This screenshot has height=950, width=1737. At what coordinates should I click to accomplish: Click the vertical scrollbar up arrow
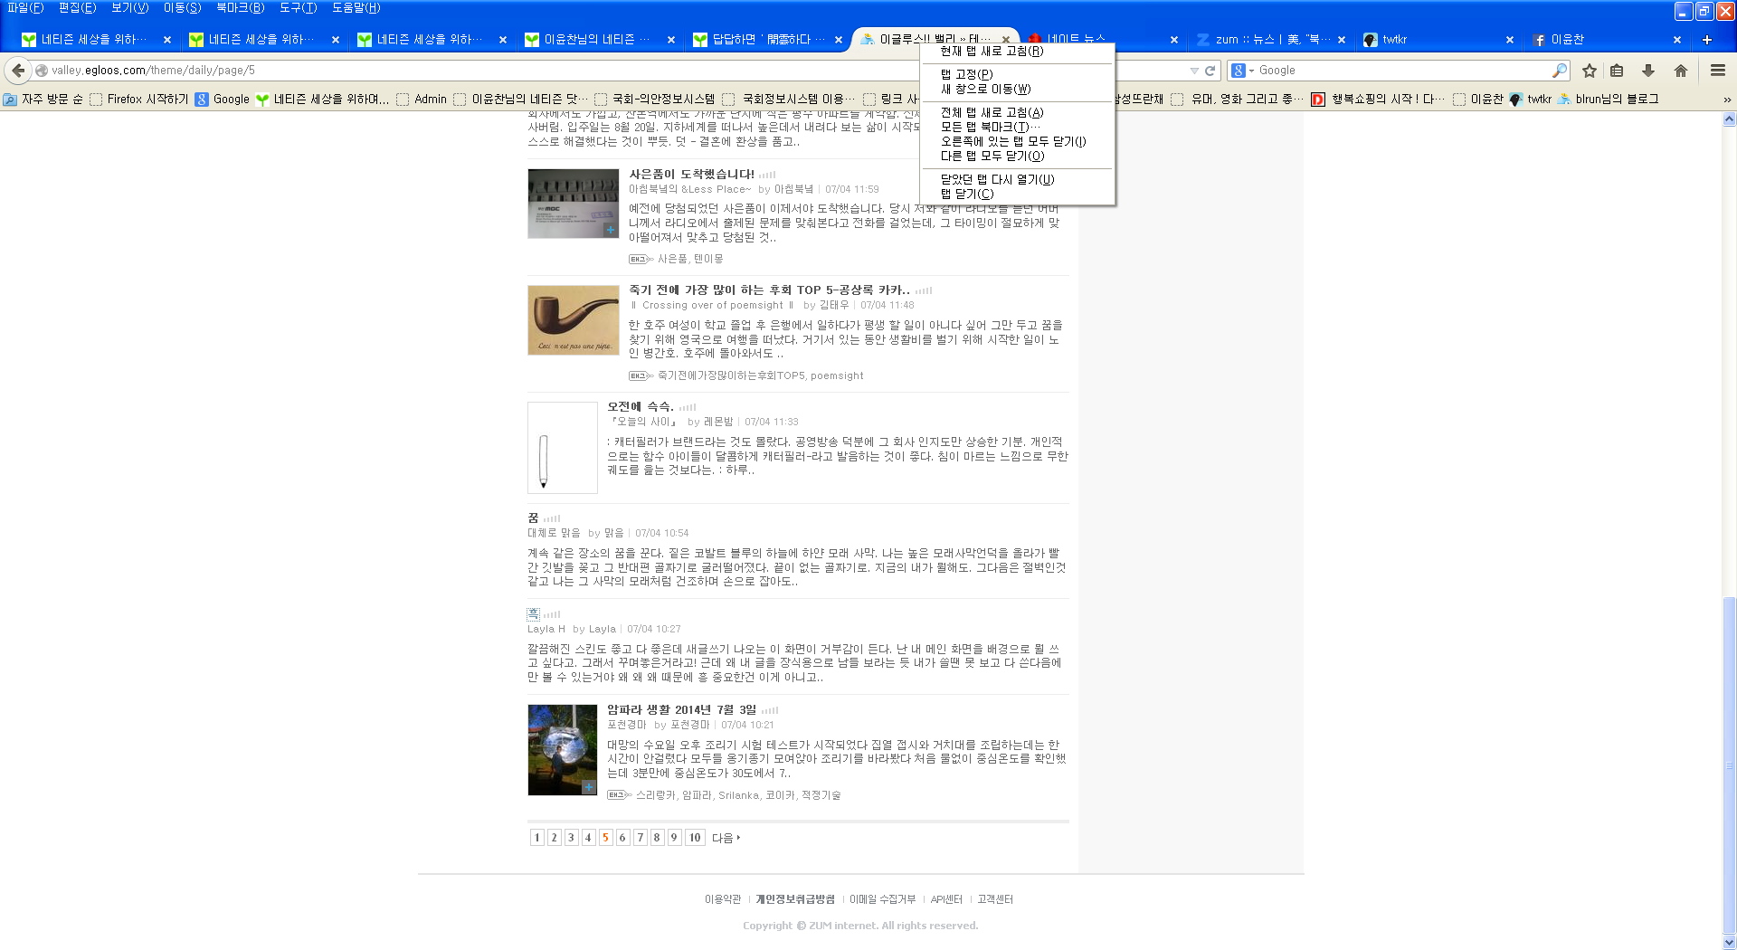1730,119
